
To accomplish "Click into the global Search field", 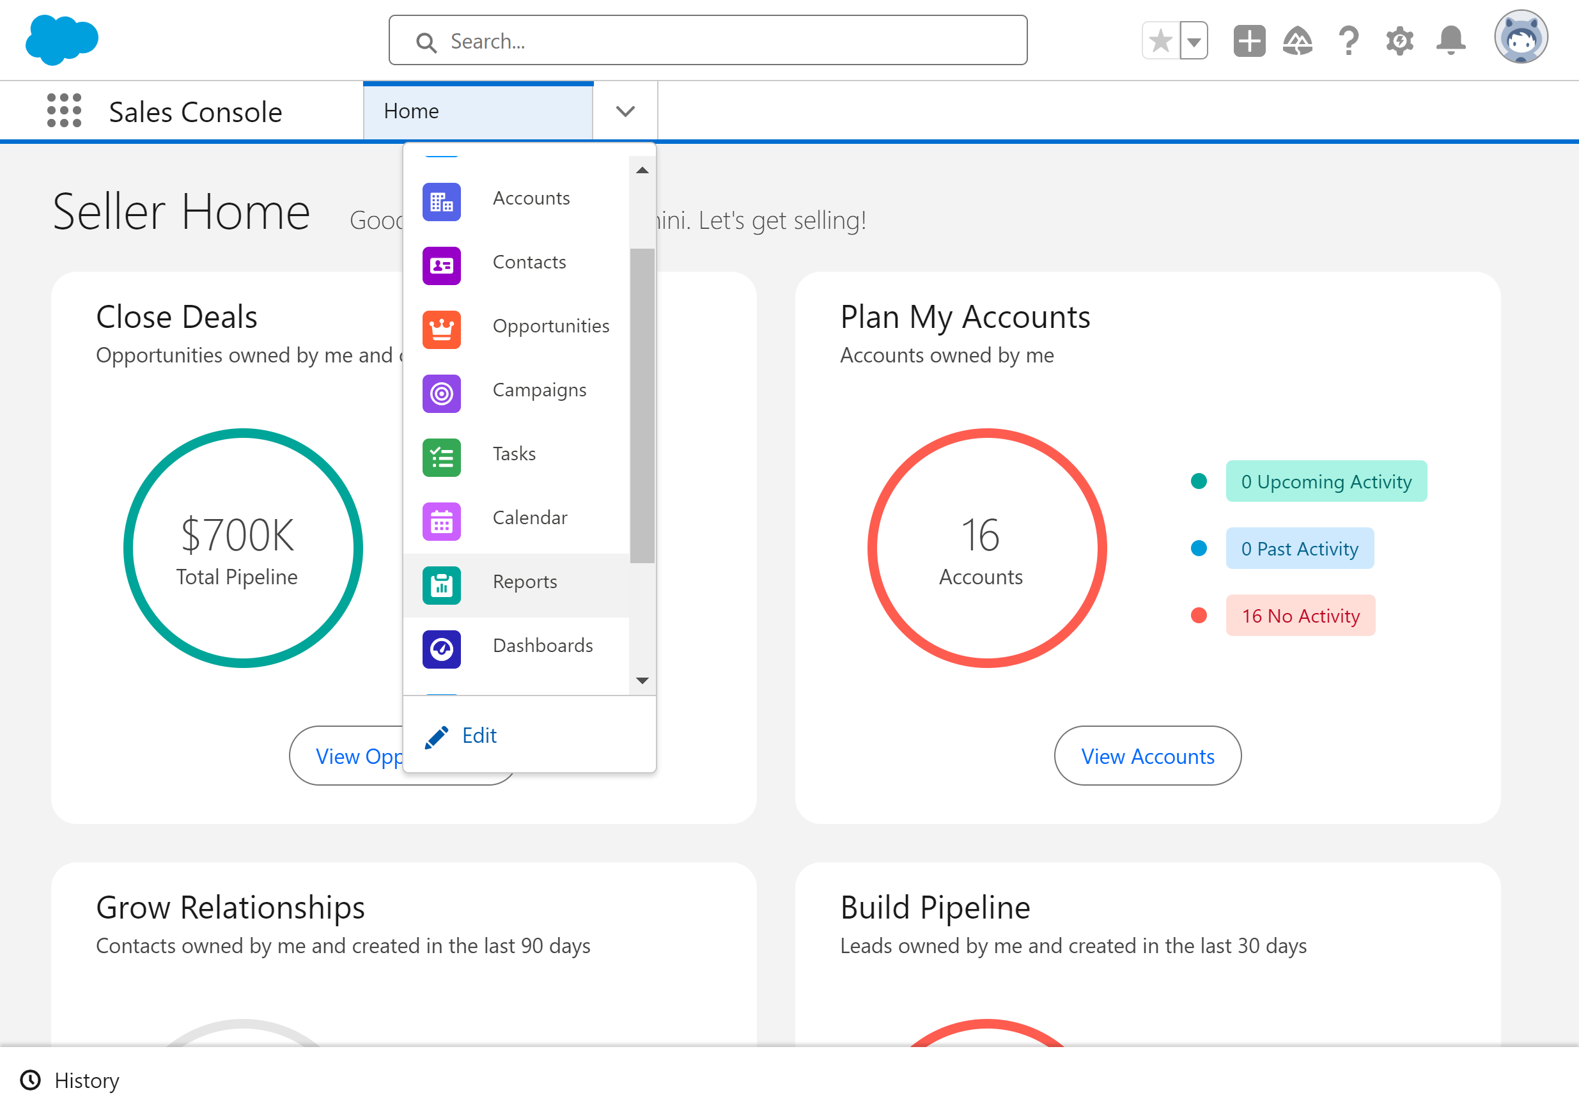I will [x=708, y=40].
